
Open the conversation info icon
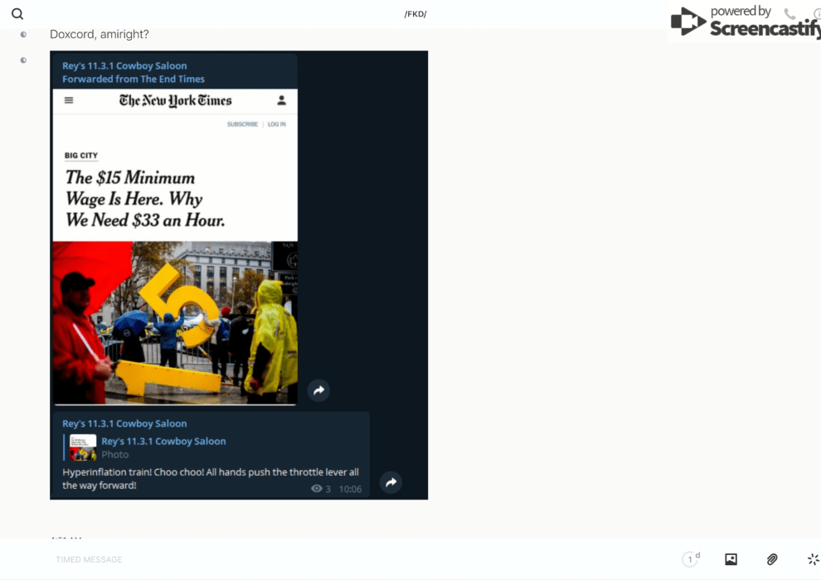point(816,14)
